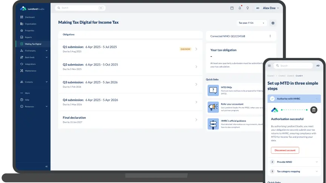This screenshot has width=326, height=183.
Task: Collapse the sidebar with double-chevron icon
Action: tap(46, 166)
